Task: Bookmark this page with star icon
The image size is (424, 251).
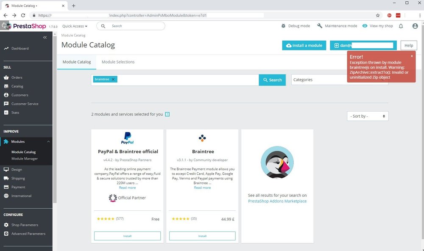Action: click(378, 15)
